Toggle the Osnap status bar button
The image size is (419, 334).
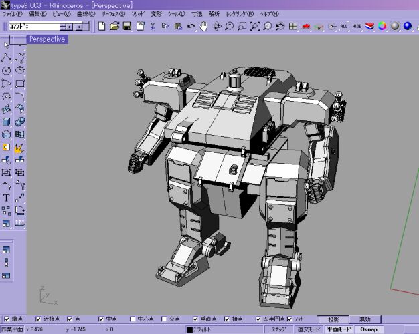[x=369, y=329]
